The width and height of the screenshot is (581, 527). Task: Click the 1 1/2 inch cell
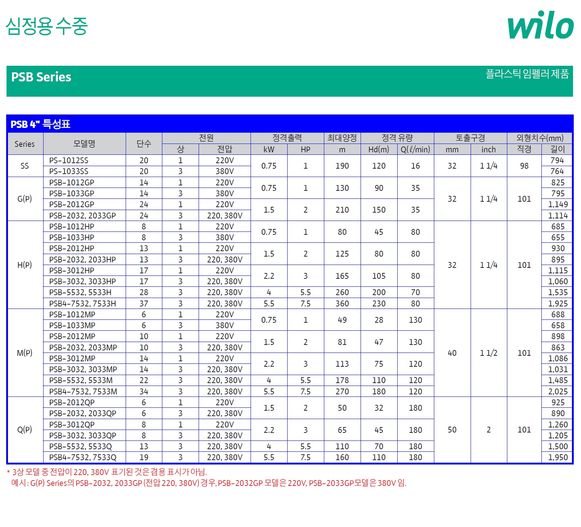point(489,353)
